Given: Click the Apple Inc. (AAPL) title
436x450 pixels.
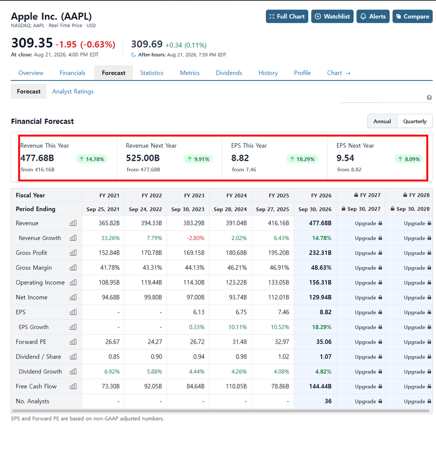Looking at the screenshot, I should pyautogui.click(x=51, y=16).
